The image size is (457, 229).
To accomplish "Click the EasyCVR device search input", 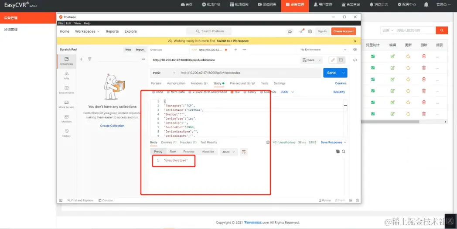I will [x=416, y=30].
